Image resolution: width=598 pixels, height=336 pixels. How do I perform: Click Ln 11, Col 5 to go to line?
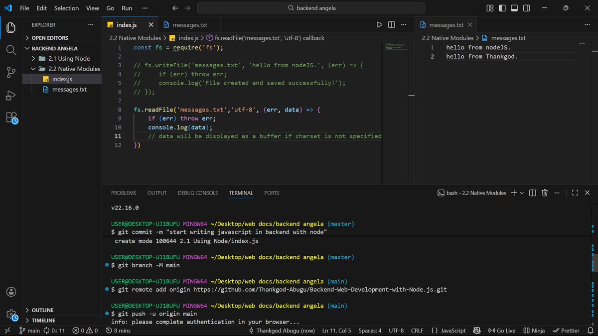[336, 330]
